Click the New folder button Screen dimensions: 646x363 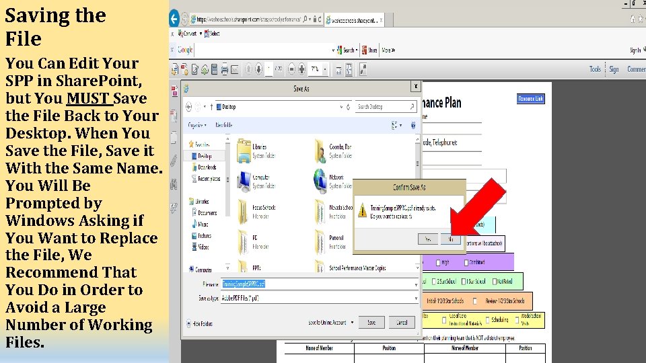(x=223, y=125)
